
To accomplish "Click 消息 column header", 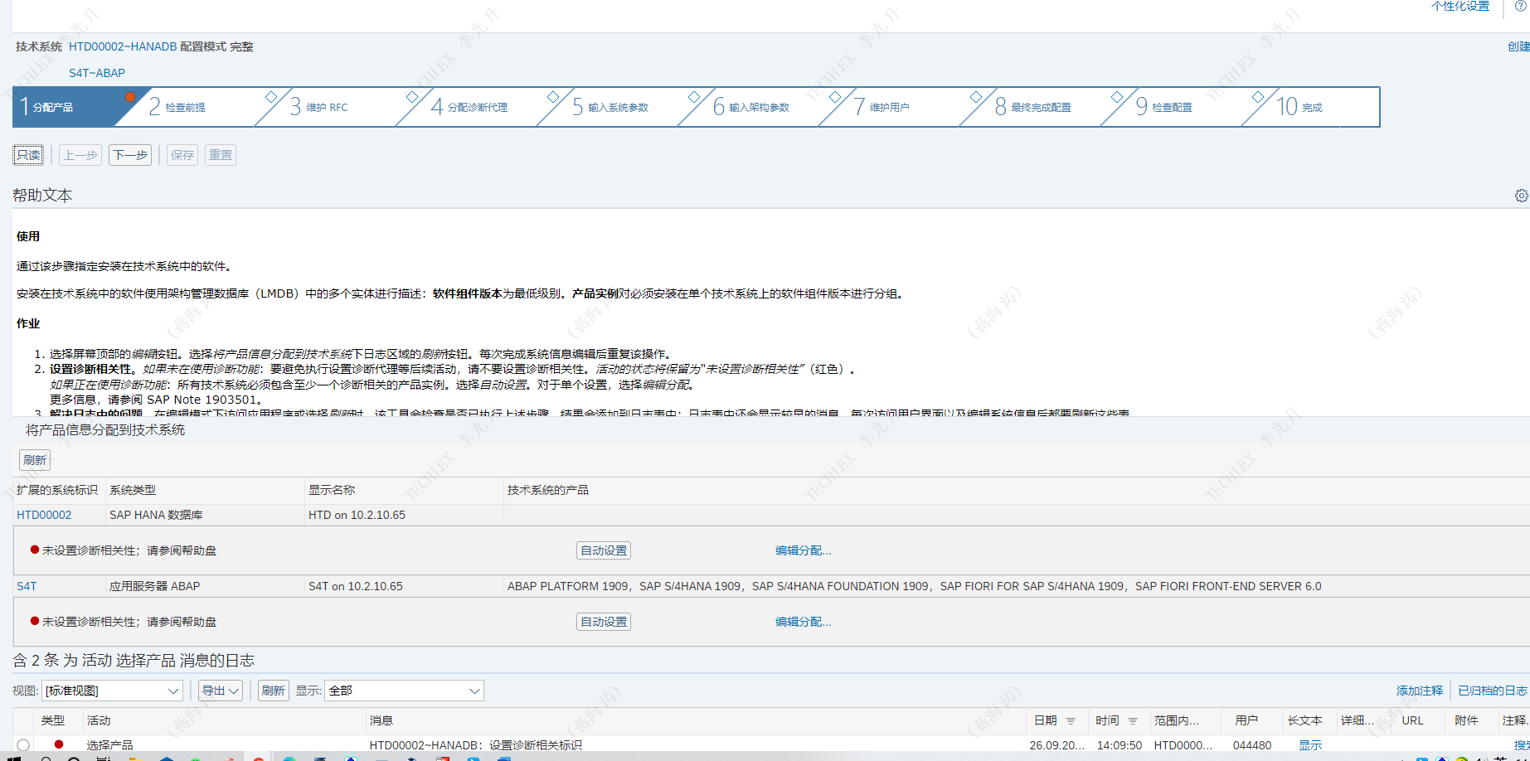I will click(381, 720).
